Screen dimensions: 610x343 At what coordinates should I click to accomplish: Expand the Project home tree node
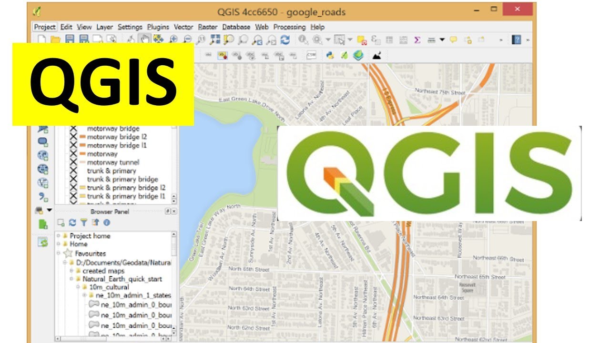(58, 236)
